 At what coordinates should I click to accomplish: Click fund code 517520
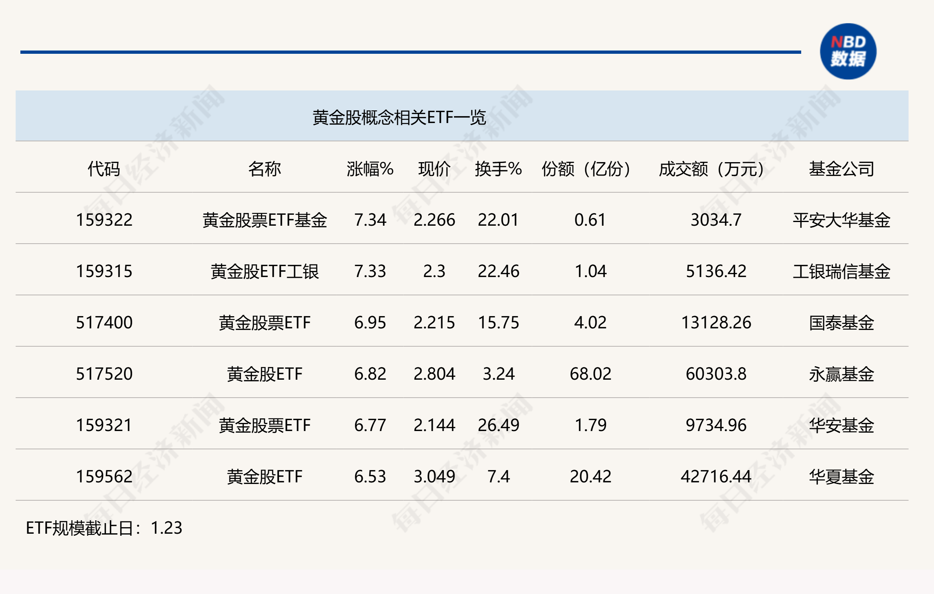(x=104, y=374)
